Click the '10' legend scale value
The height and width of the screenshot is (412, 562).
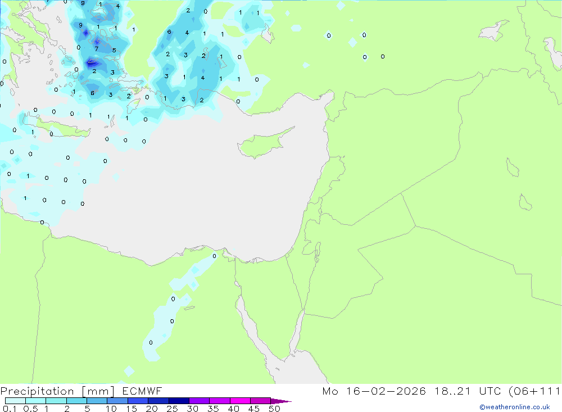tap(111, 409)
